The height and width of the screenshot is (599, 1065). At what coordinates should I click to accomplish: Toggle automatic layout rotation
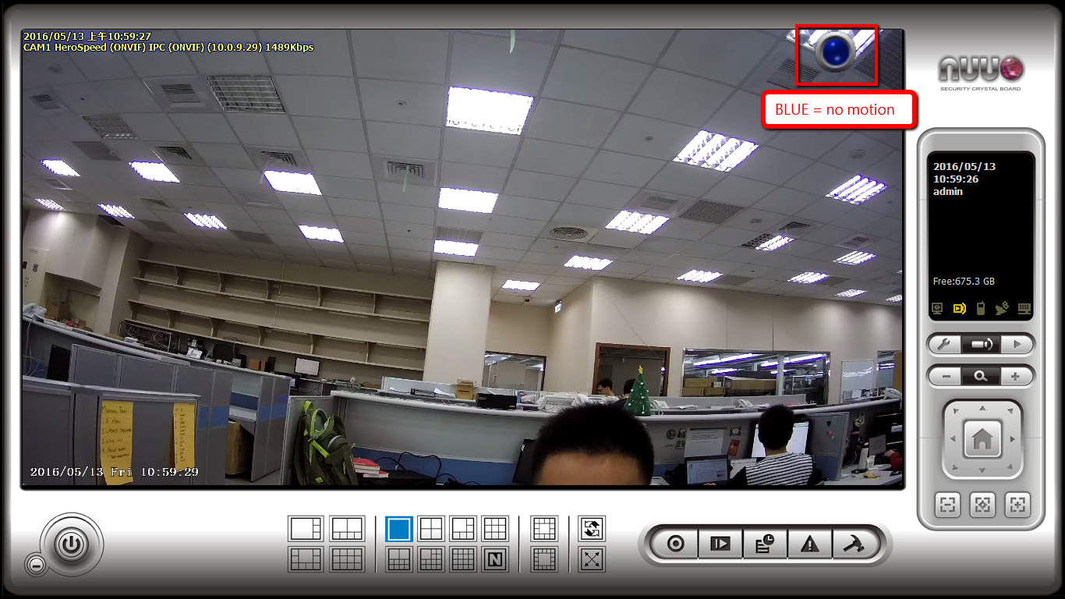[590, 528]
